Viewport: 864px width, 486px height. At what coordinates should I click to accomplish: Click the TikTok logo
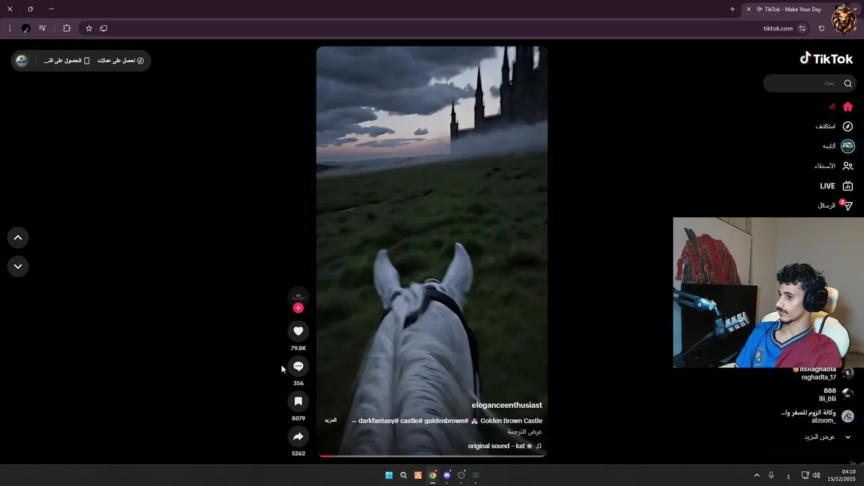[827, 59]
